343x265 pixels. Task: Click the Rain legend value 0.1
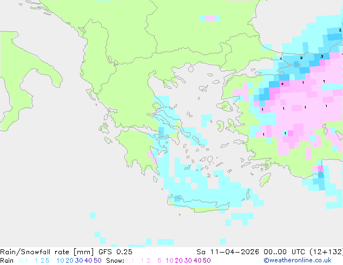pos(23,261)
